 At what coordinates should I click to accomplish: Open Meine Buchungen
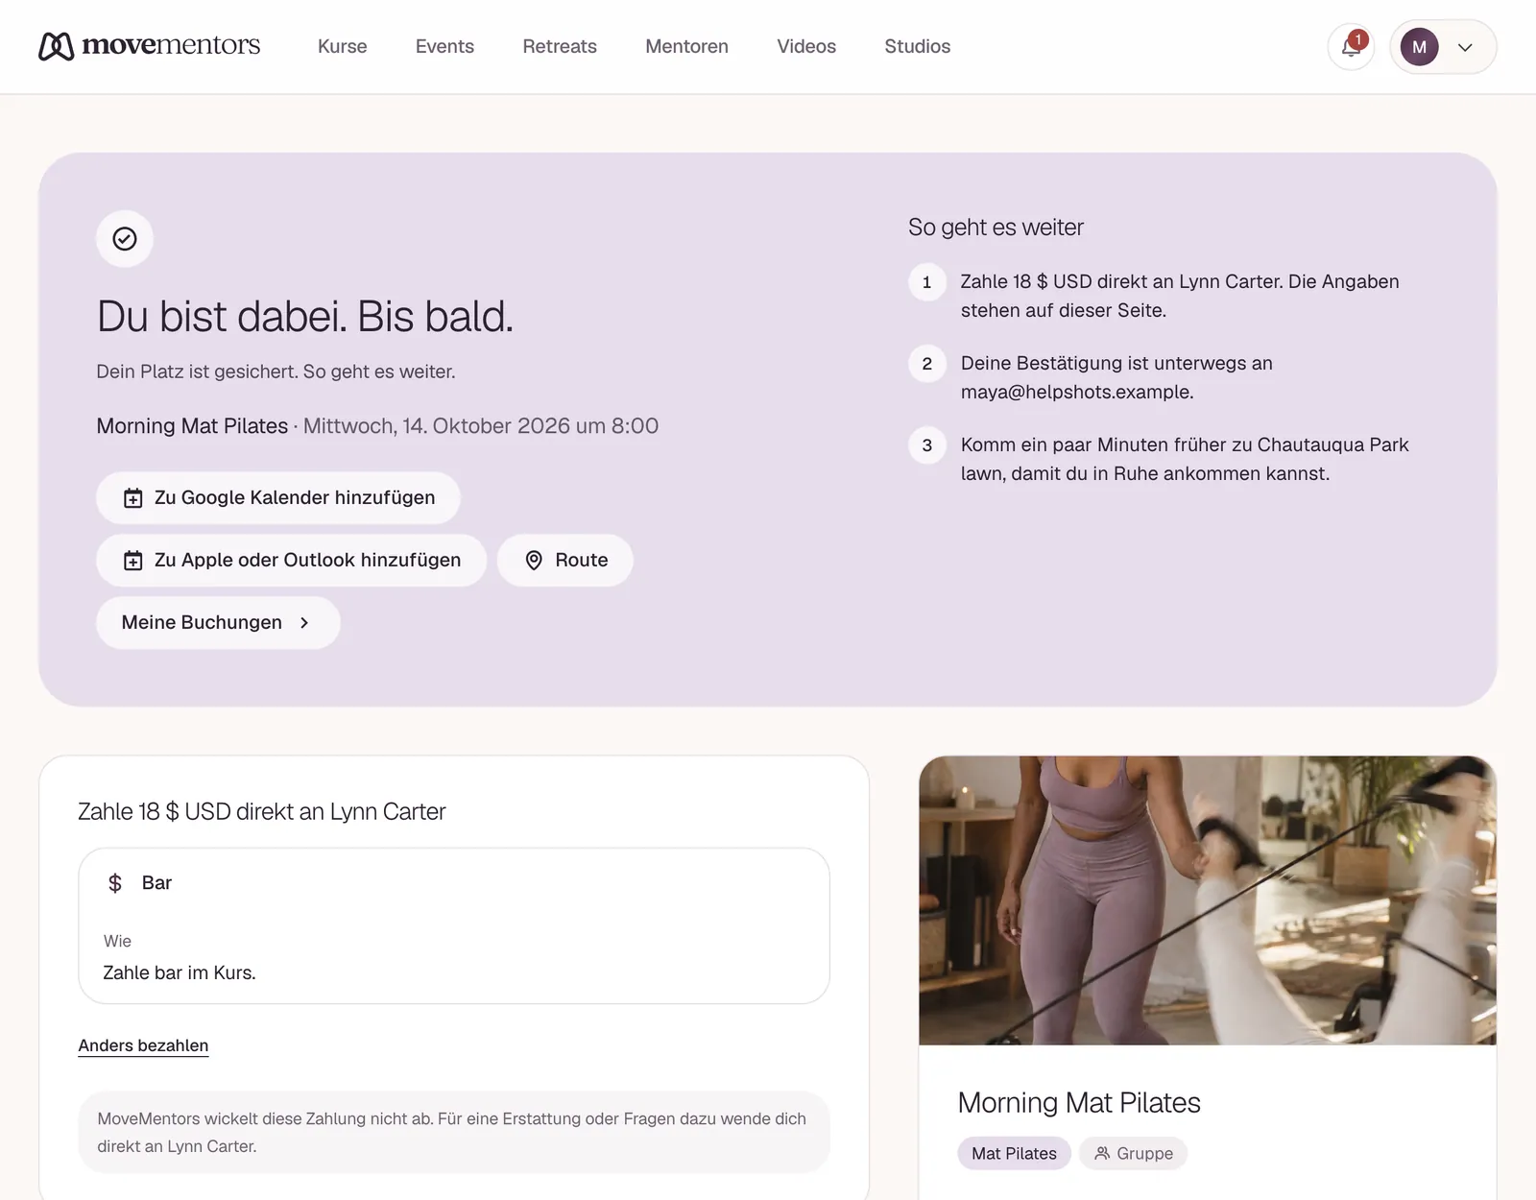point(218,622)
